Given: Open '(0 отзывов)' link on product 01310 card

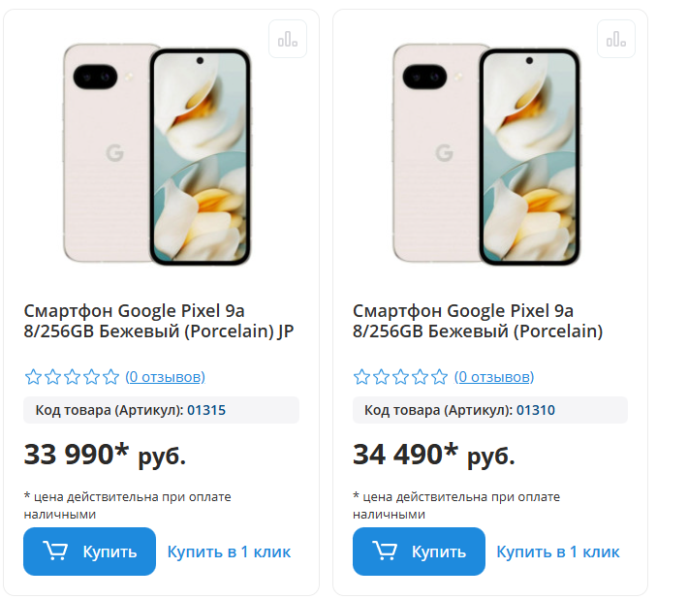Looking at the screenshot, I should (x=494, y=377).
